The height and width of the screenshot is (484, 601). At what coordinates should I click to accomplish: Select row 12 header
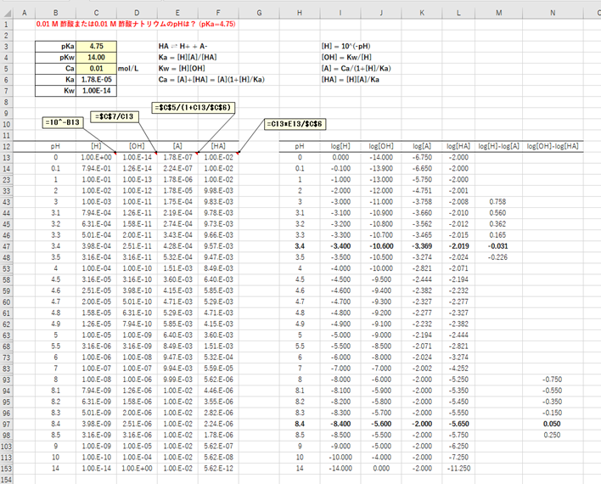coord(7,147)
